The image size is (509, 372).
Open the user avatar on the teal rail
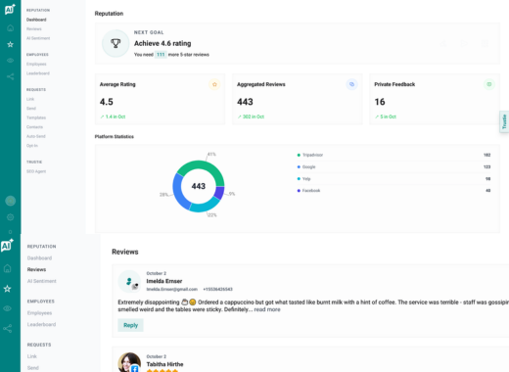tap(11, 201)
